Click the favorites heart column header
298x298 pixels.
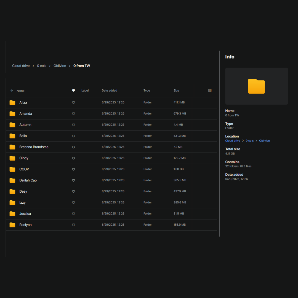tap(73, 91)
